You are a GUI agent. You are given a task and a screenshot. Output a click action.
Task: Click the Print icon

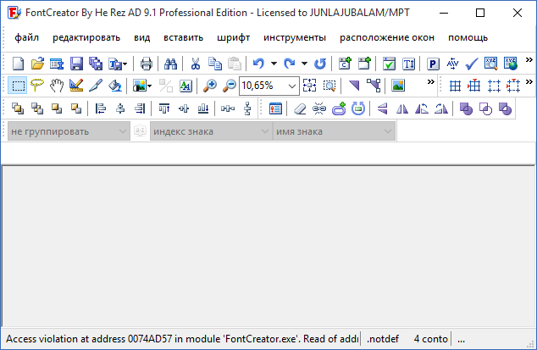click(x=147, y=64)
